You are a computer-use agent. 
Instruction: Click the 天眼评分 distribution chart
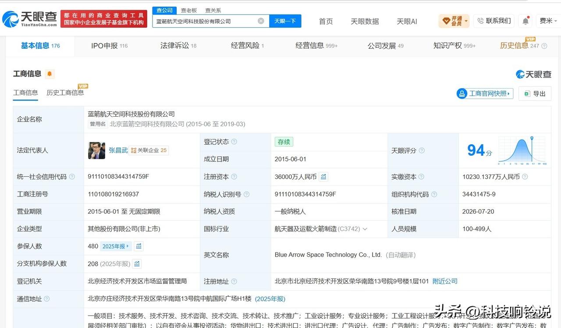[x=522, y=151]
